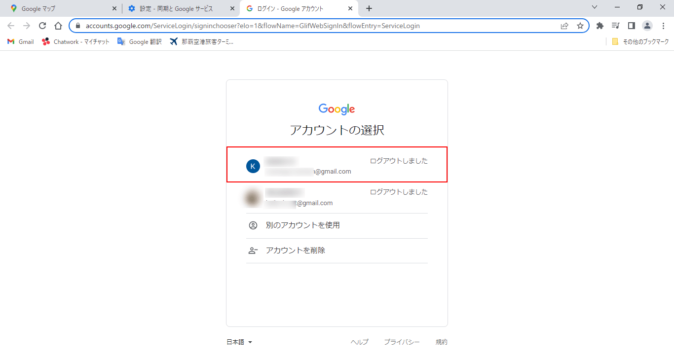Click the アカウントの選択 heading
This screenshot has height=359, width=674.
pyautogui.click(x=337, y=130)
